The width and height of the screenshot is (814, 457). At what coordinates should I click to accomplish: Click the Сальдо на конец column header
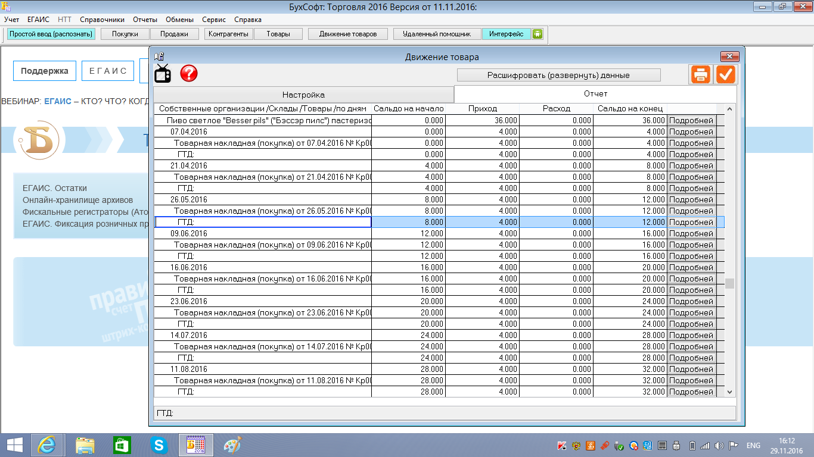tap(630, 109)
